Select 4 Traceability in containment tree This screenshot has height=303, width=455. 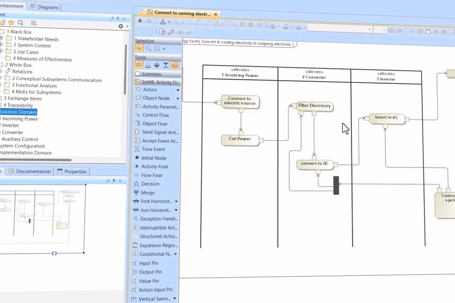point(18,105)
